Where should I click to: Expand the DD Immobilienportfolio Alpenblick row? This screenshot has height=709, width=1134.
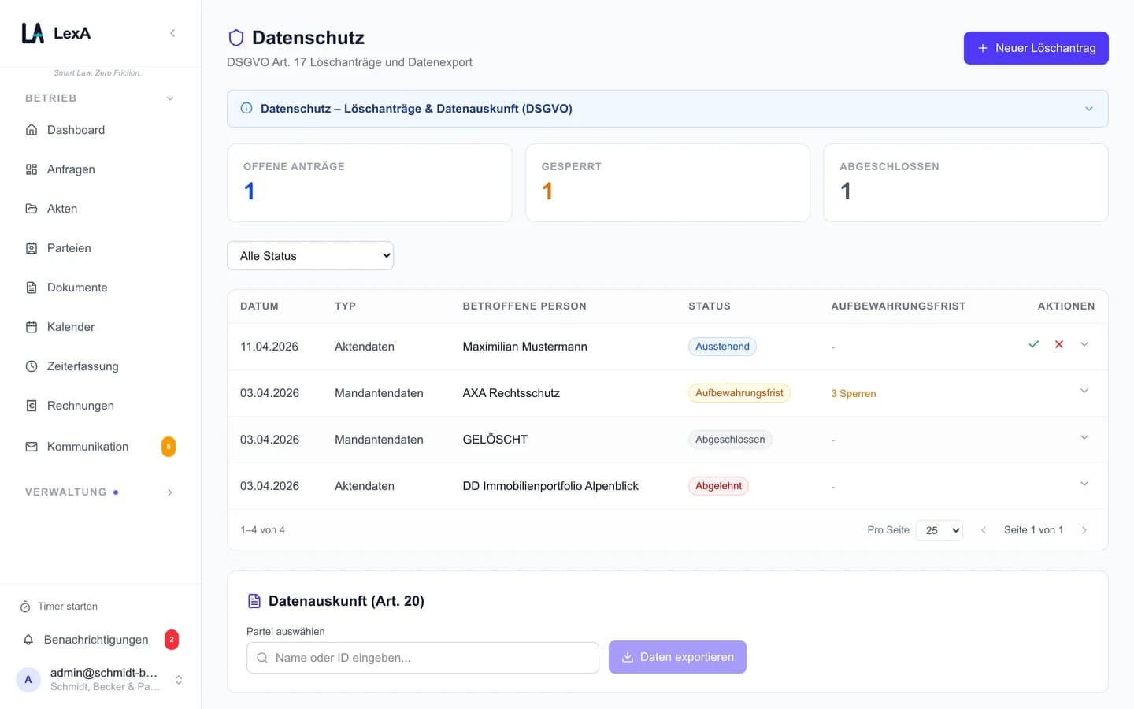[1084, 484]
